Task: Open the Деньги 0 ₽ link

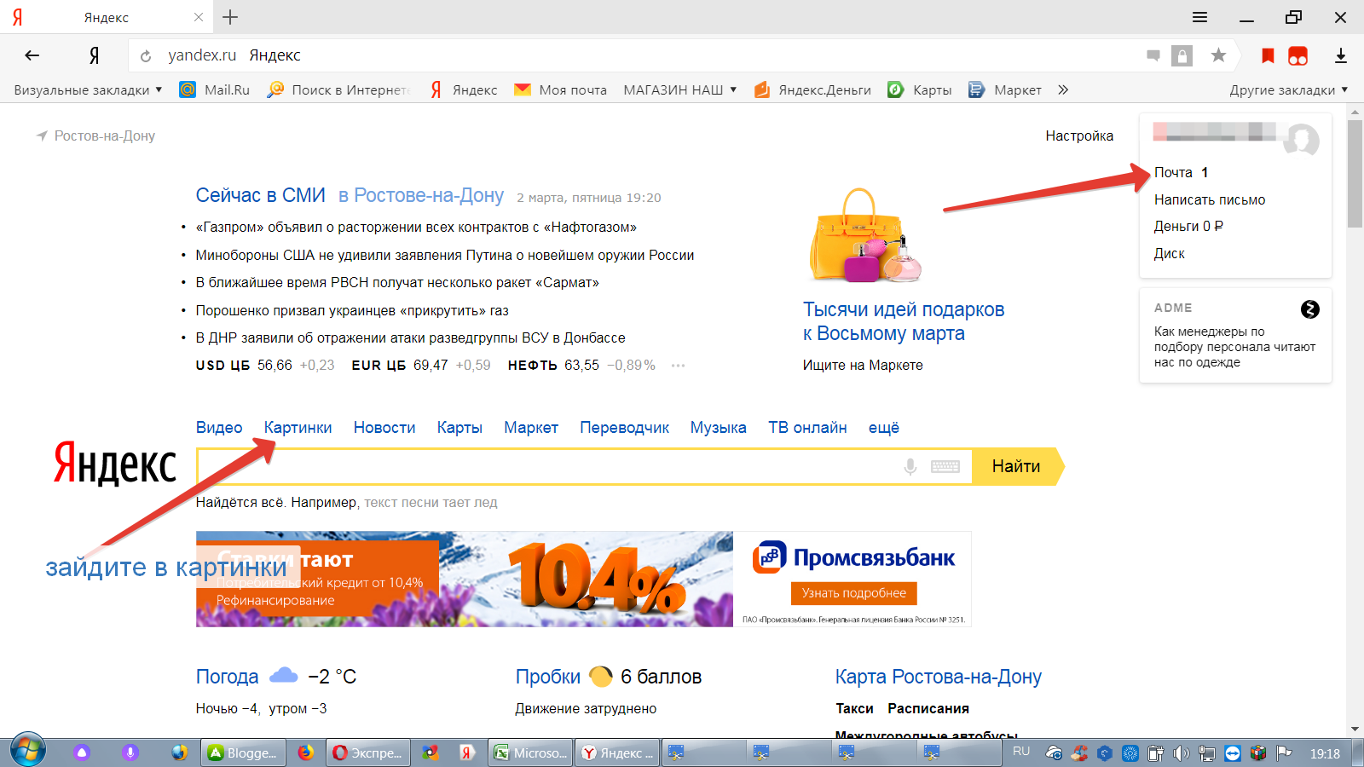Action: 1188,226
